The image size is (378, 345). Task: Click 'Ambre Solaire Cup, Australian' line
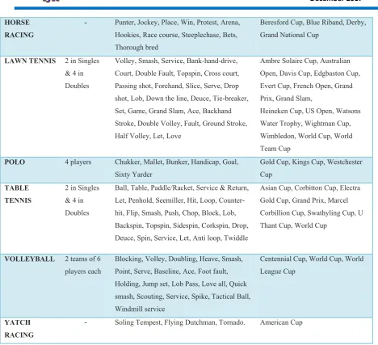pyautogui.click(x=305, y=61)
